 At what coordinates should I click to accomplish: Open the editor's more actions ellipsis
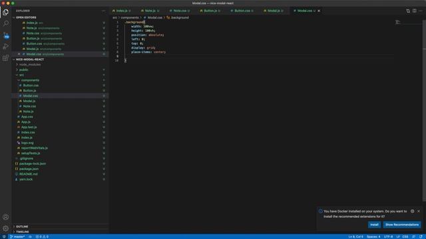[x=421, y=11]
